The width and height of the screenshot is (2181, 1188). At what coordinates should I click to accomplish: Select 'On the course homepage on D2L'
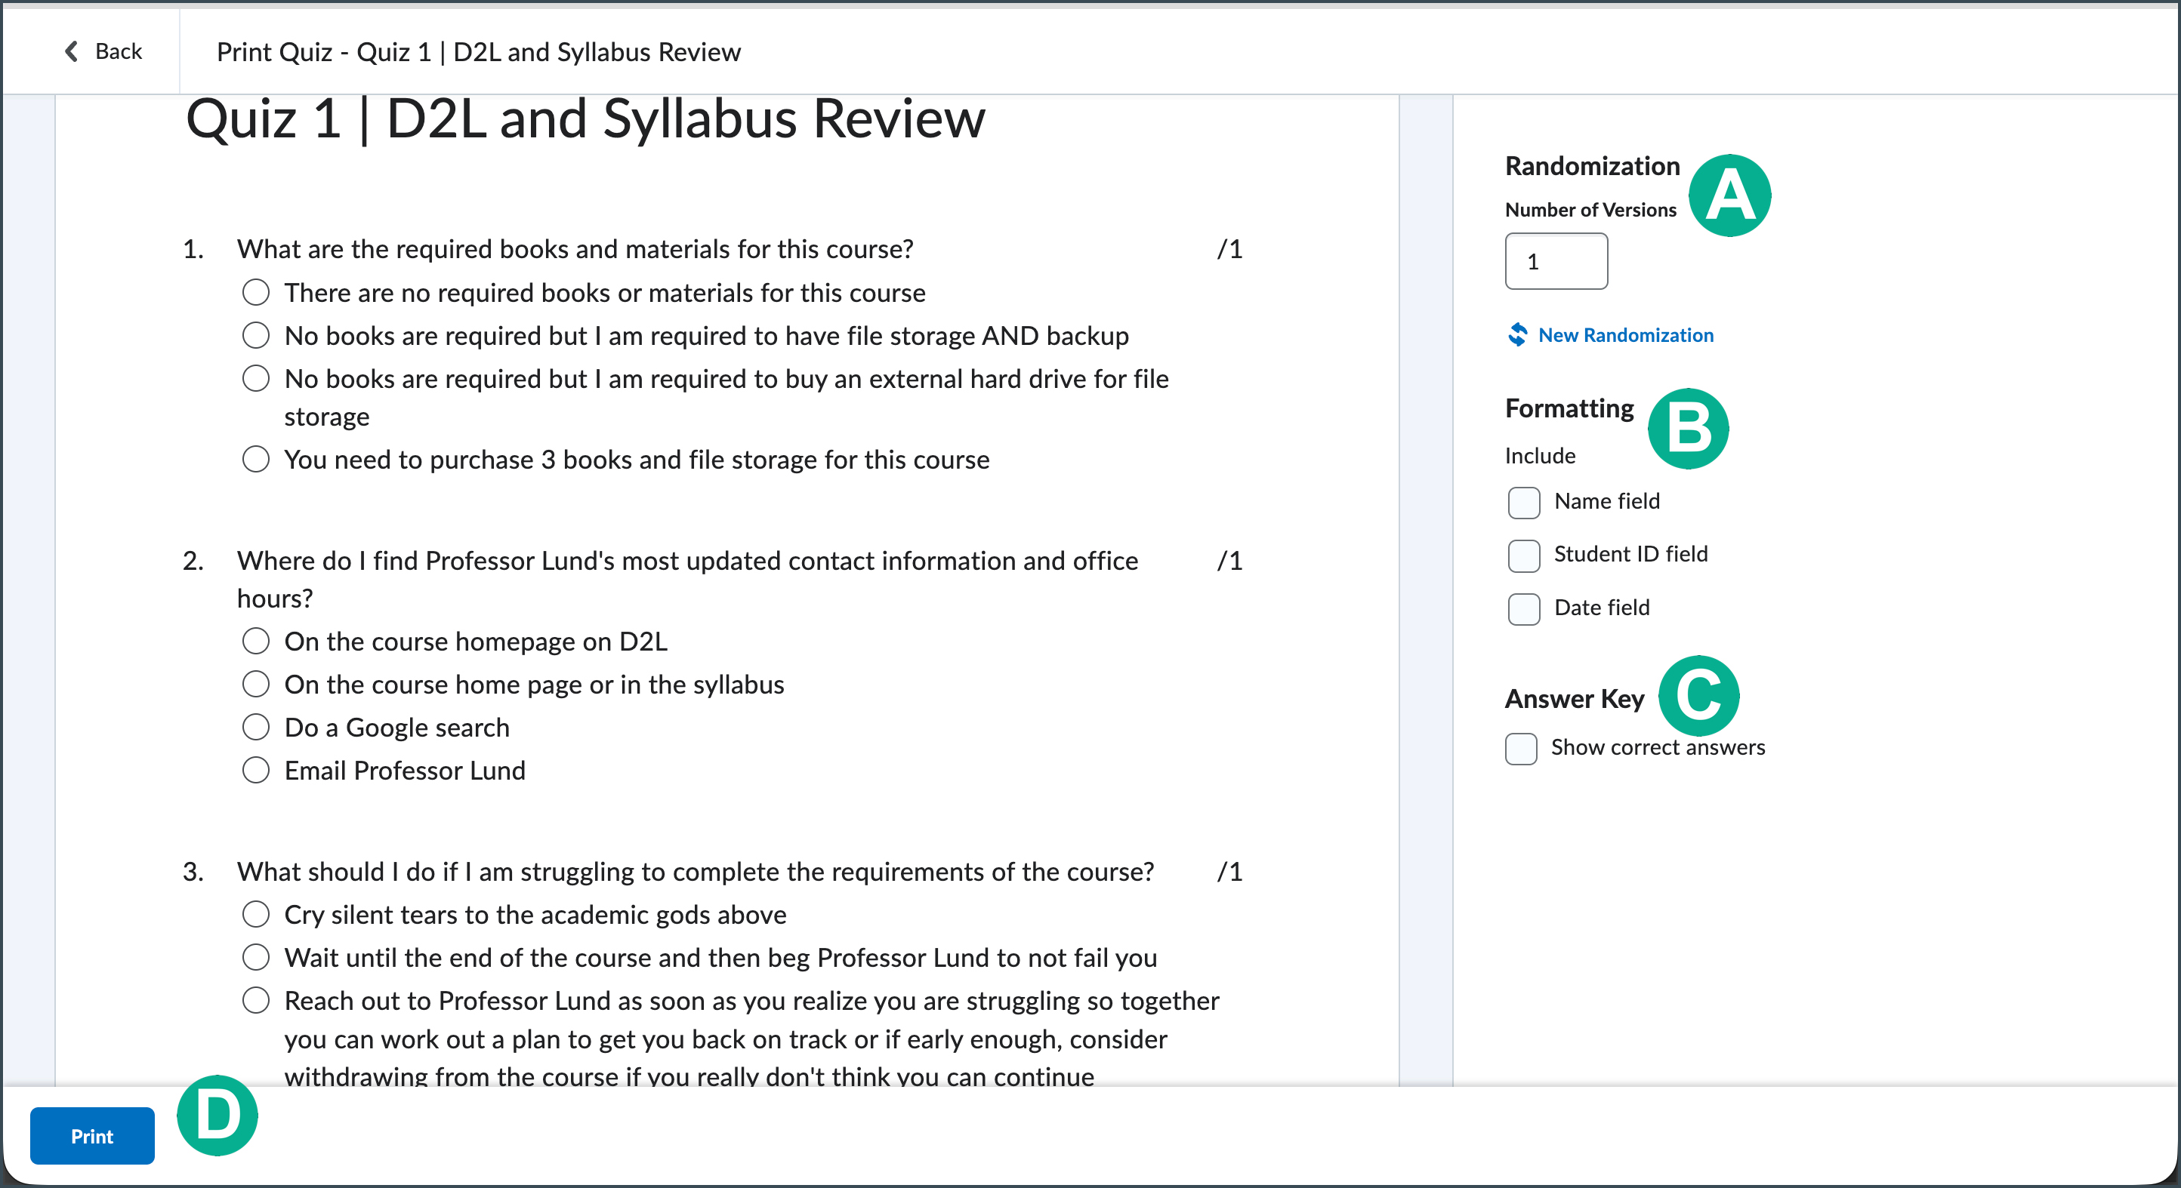(256, 642)
